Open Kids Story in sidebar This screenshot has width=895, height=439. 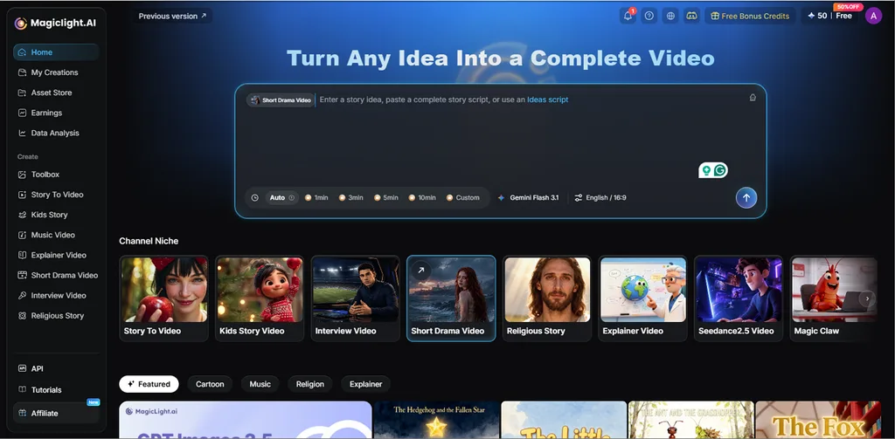[x=56, y=215]
